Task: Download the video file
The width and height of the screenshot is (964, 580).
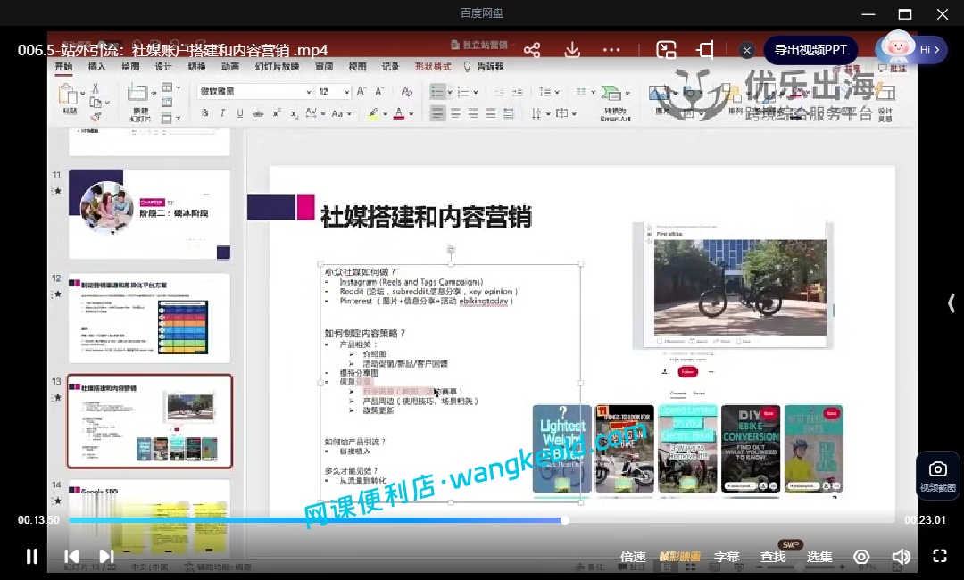Action: 572,50
